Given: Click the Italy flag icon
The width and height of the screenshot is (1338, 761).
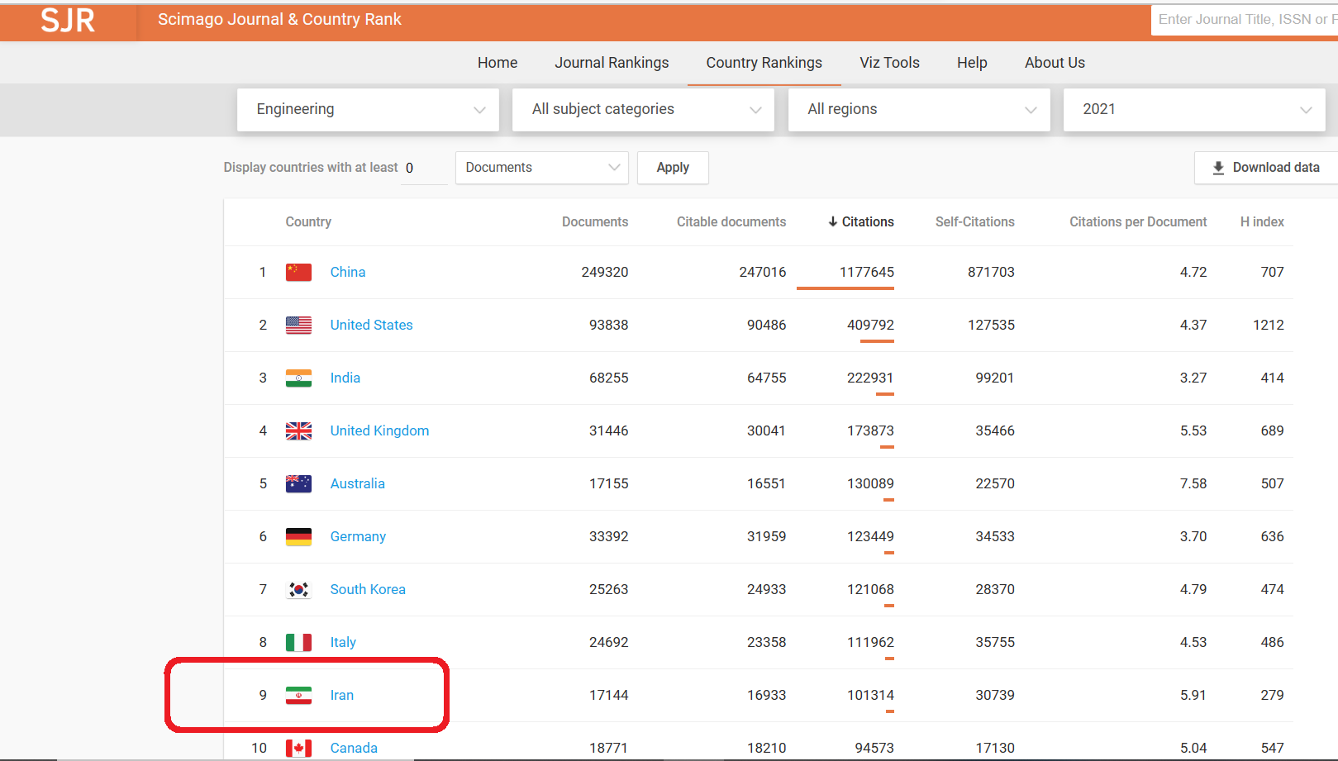Looking at the screenshot, I should click(298, 642).
